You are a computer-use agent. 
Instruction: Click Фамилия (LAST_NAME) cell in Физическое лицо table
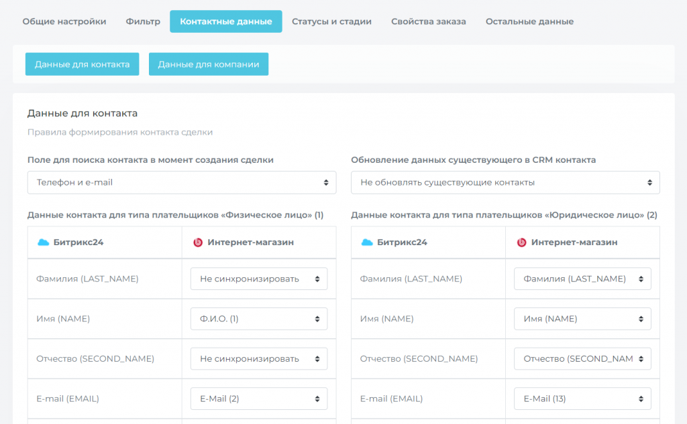(x=105, y=279)
